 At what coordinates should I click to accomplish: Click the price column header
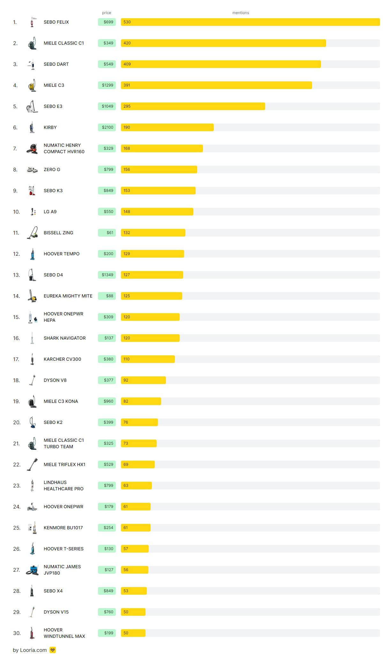click(107, 13)
